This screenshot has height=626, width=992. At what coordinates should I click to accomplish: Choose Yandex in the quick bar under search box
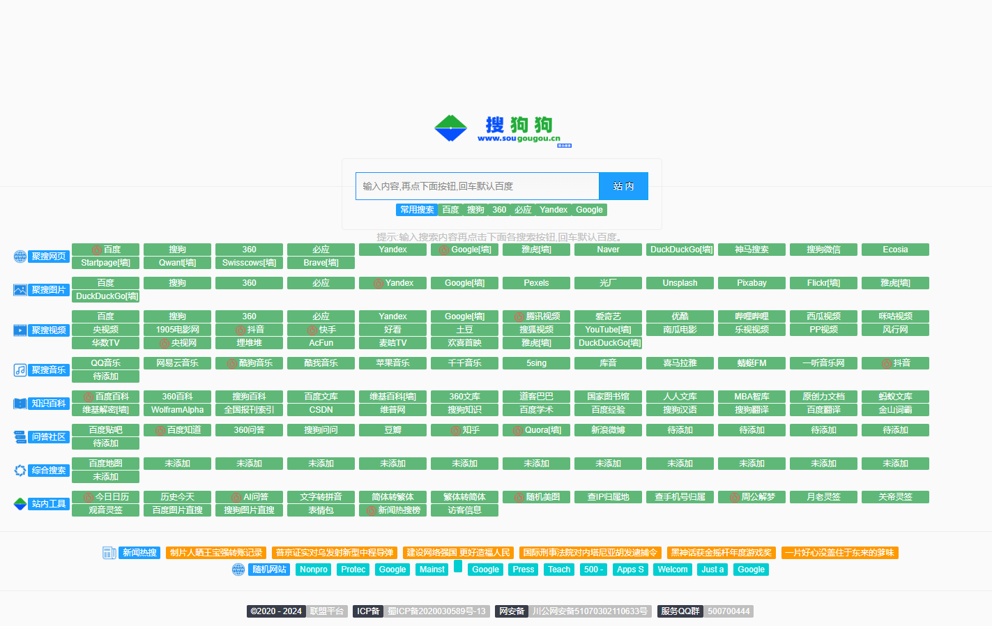[x=554, y=210]
